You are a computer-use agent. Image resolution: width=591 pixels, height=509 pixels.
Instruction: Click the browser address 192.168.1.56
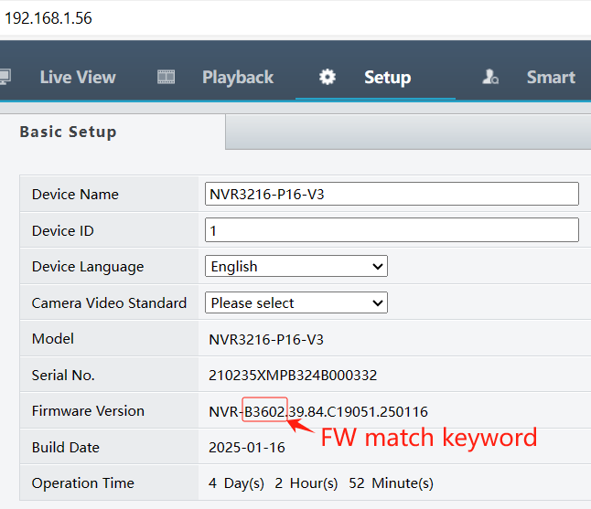click(48, 18)
